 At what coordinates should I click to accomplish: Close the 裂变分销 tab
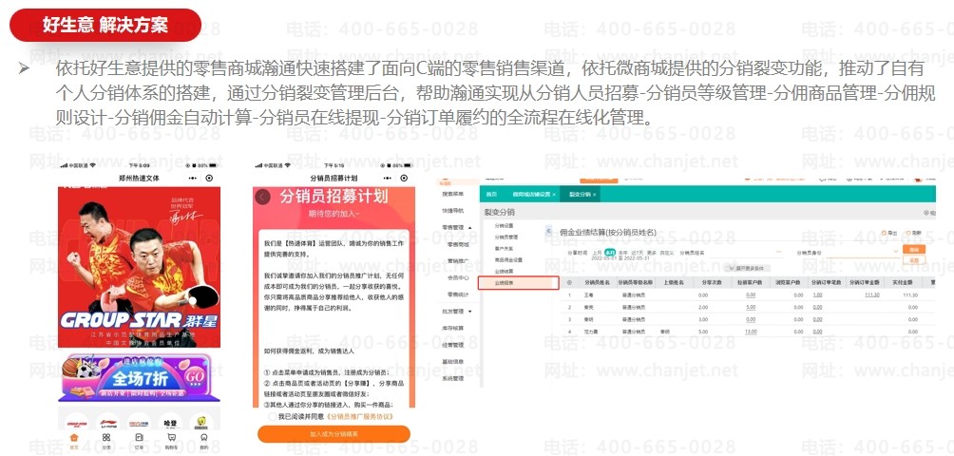click(595, 194)
